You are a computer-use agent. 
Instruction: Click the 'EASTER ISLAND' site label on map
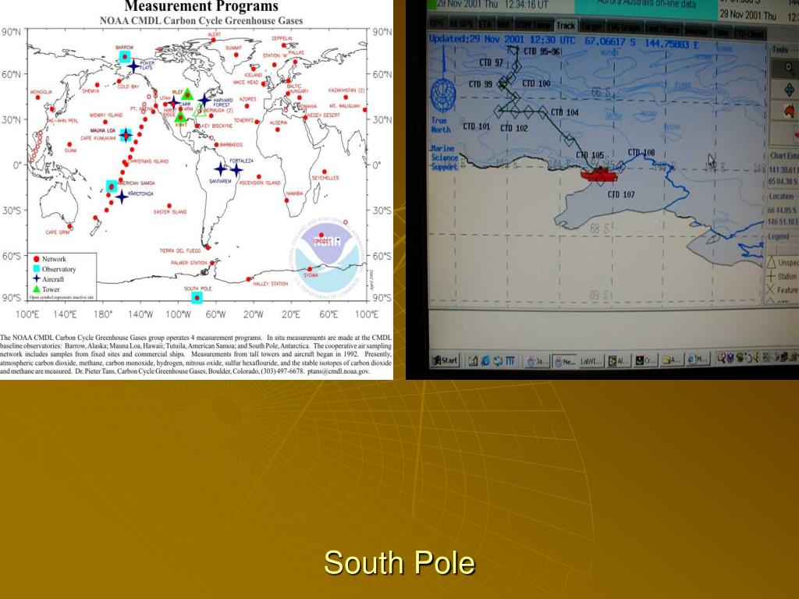[x=170, y=212]
